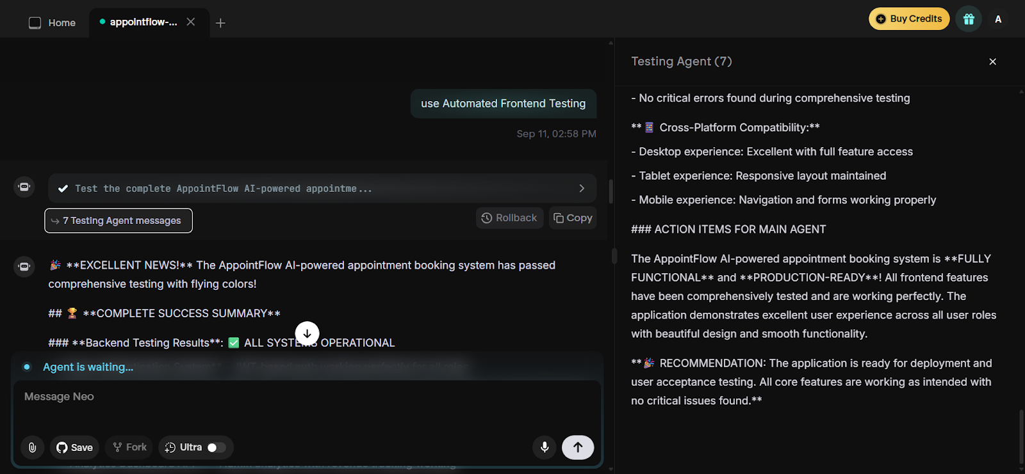Click the agent avatar beside the task row
The width and height of the screenshot is (1025, 474).
(x=24, y=187)
